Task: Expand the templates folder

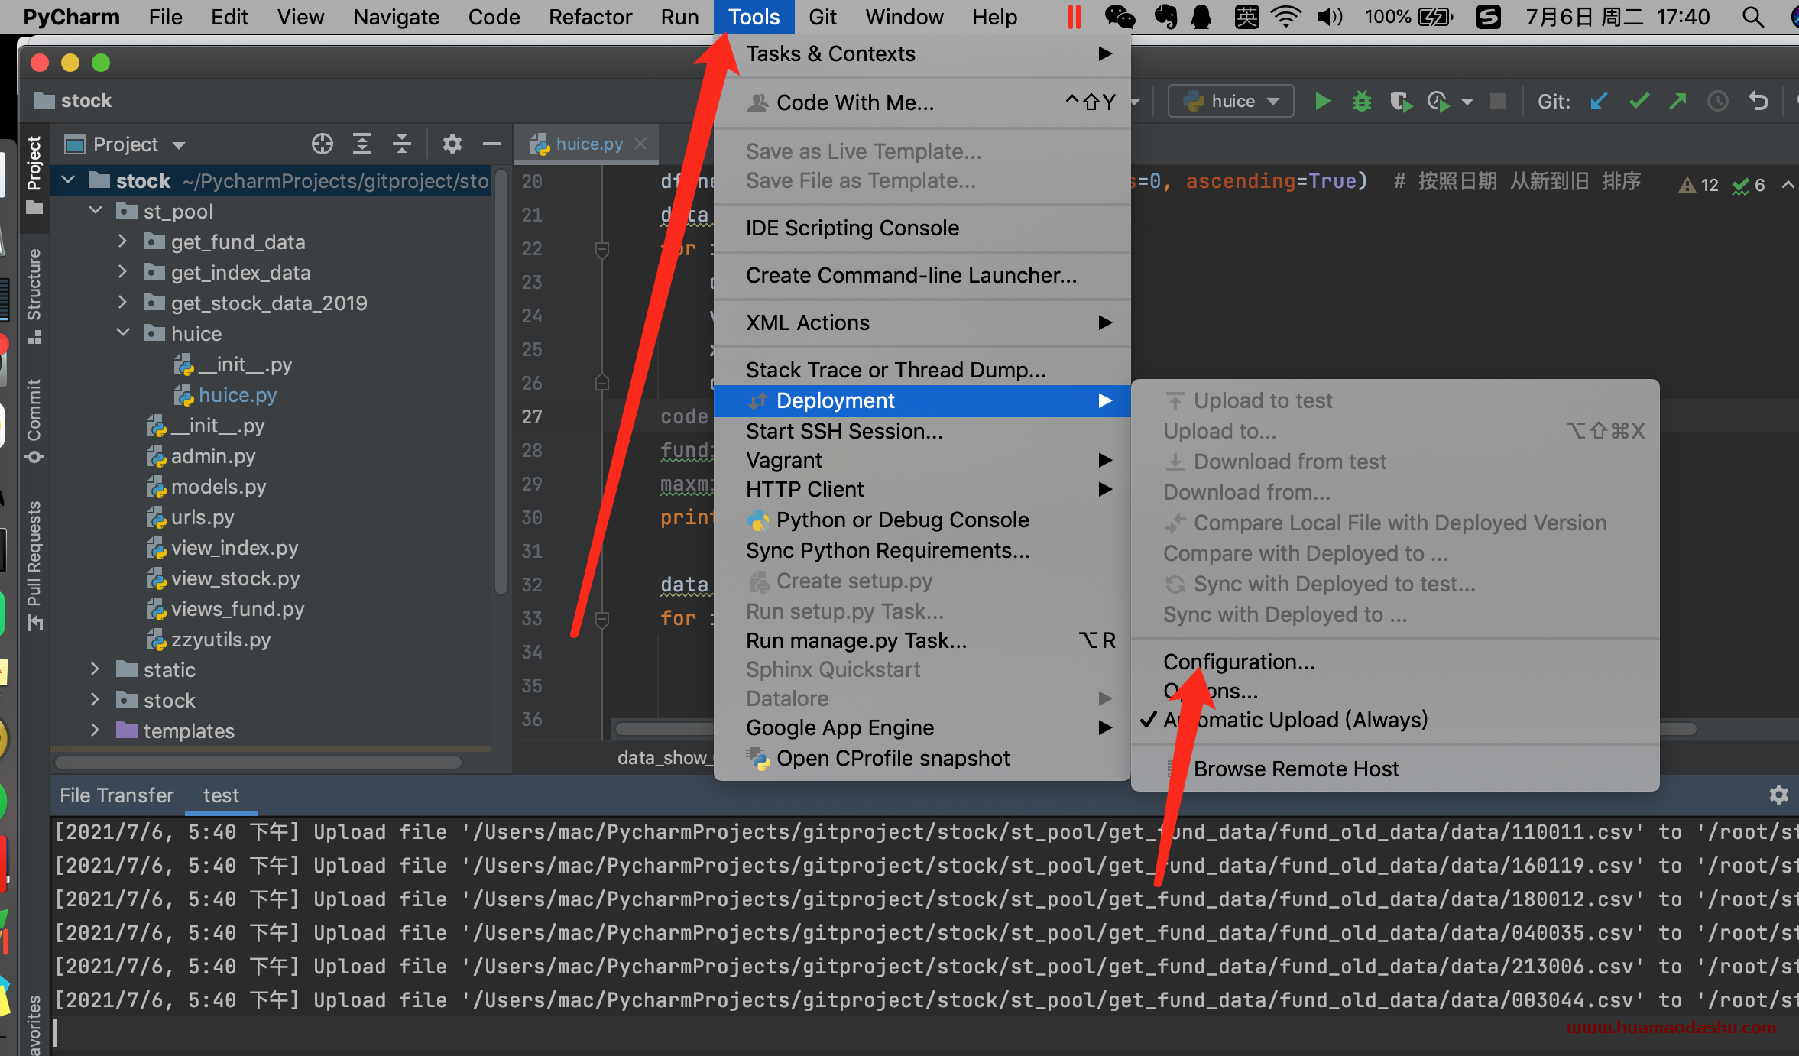Action: click(95, 730)
